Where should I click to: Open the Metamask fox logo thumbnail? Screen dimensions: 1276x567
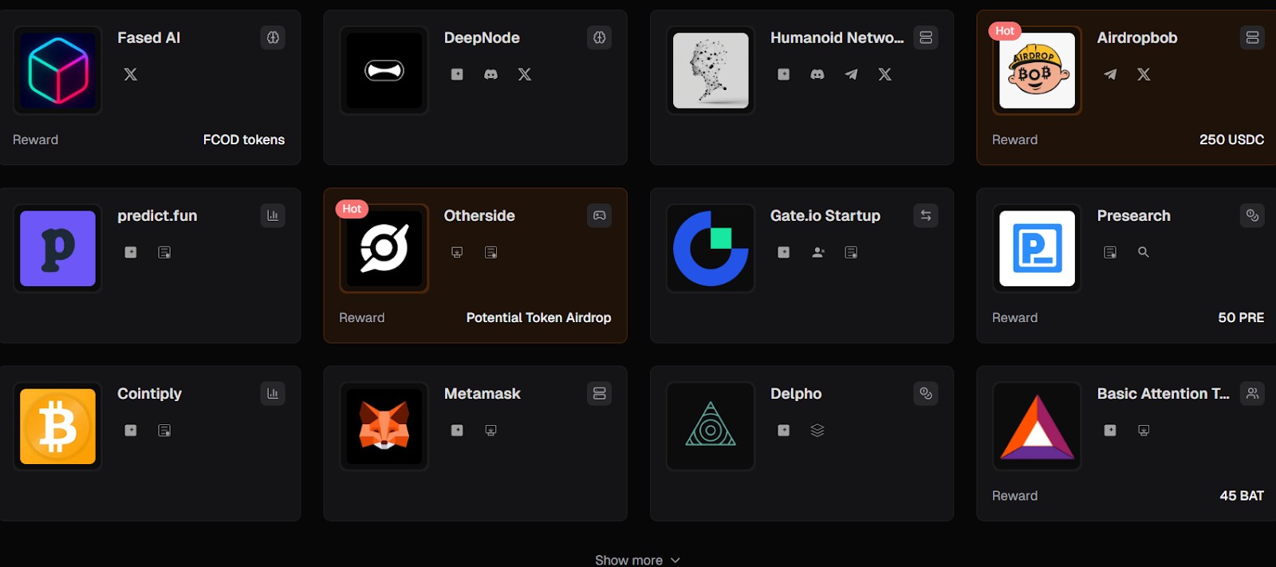click(384, 426)
